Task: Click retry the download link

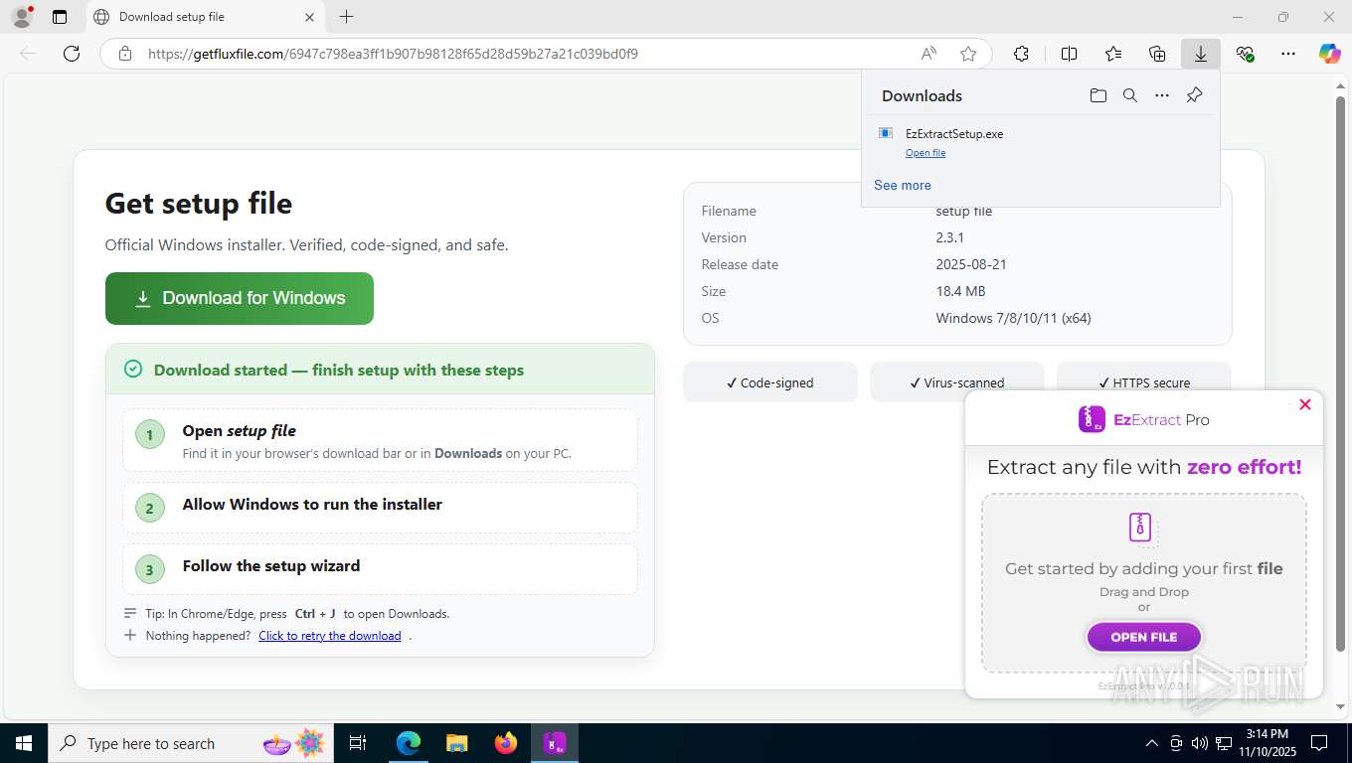Action: pyautogui.click(x=330, y=636)
